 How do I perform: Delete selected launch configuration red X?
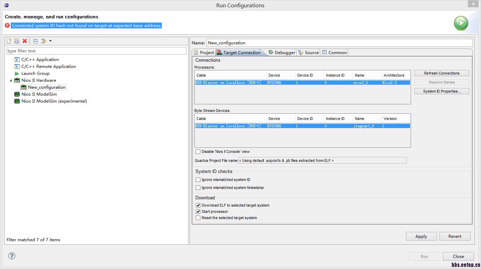pos(25,41)
